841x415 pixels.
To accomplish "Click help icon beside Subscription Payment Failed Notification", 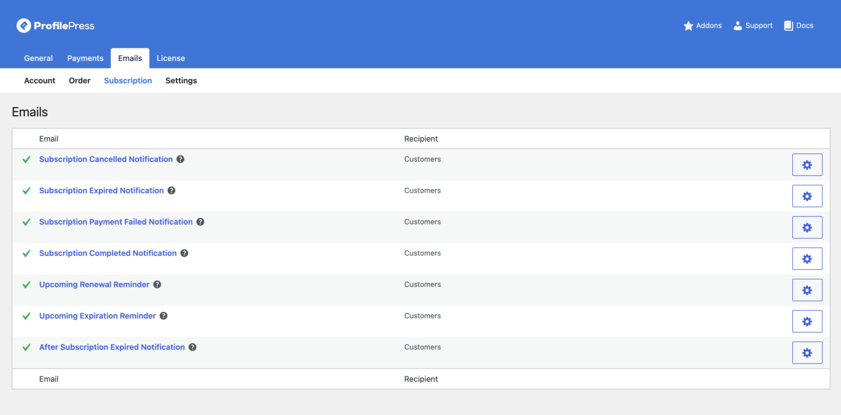I will tap(200, 222).
